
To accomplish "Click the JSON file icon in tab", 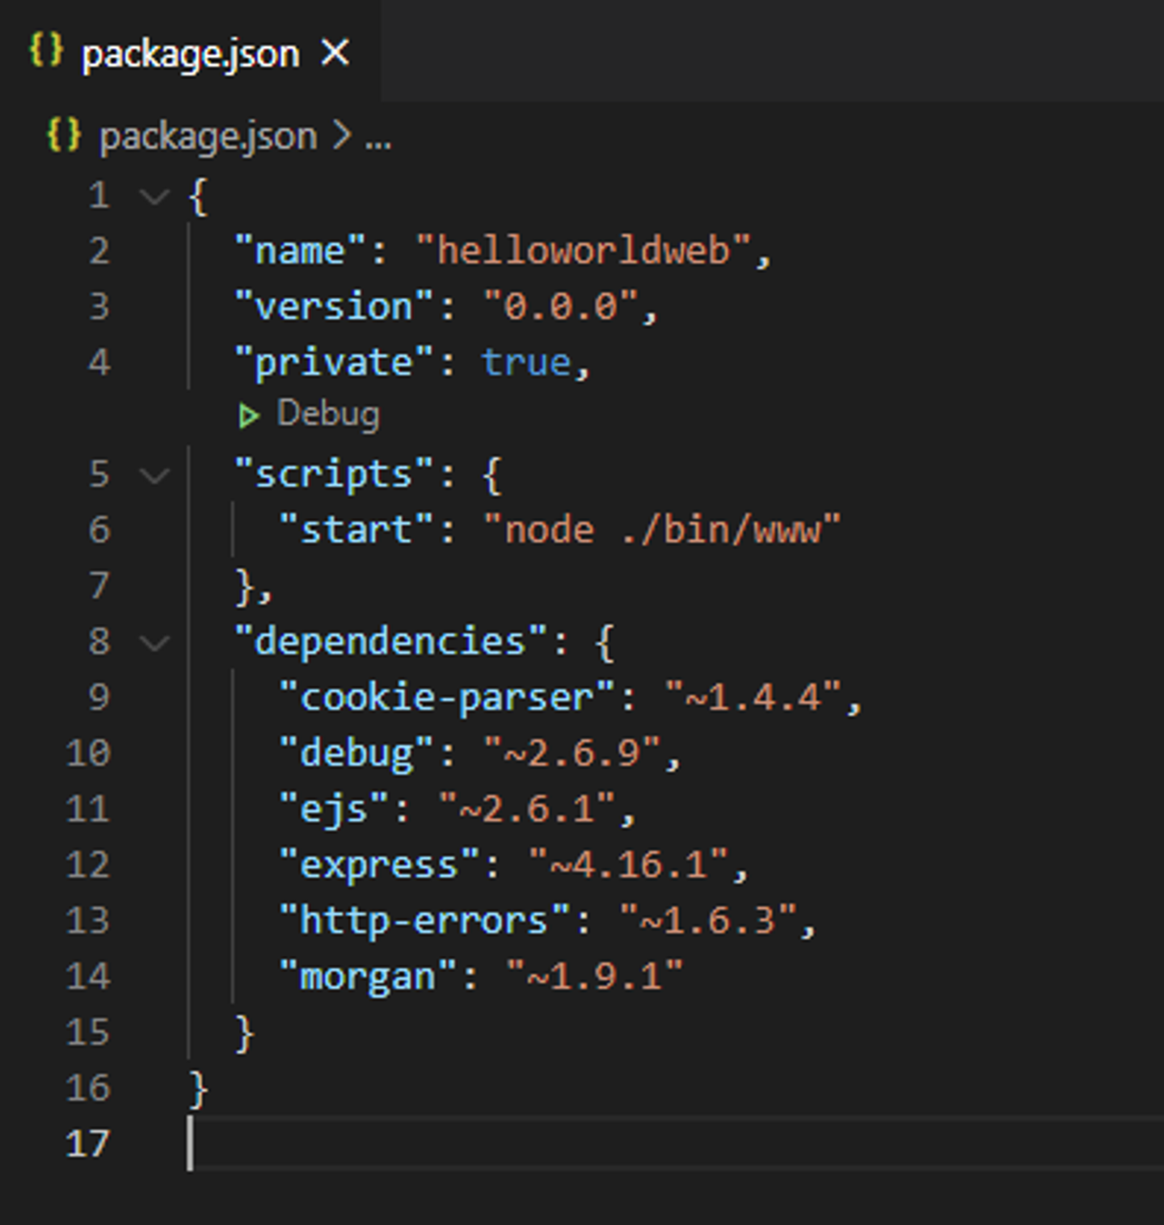I will coord(46,51).
